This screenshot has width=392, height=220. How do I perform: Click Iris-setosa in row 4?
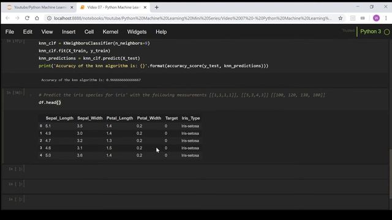(x=190, y=155)
